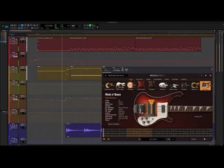
Task: Open the MODO BASS preset menu hamburger icon
Action: point(105,76)
